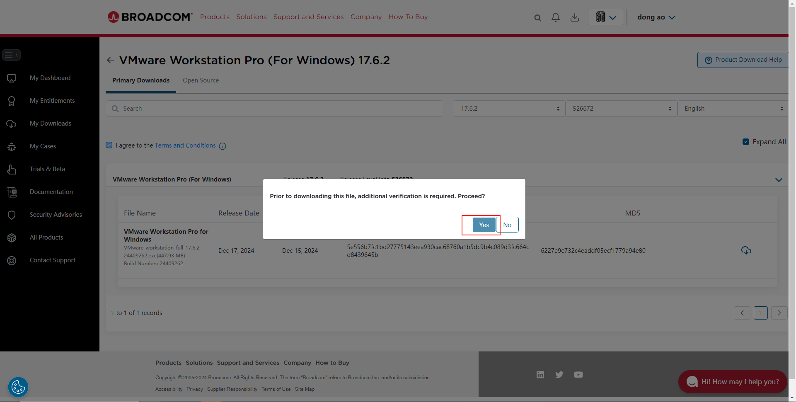
Task: Open Security Advisories in sidebar
Action: [56, 215]
